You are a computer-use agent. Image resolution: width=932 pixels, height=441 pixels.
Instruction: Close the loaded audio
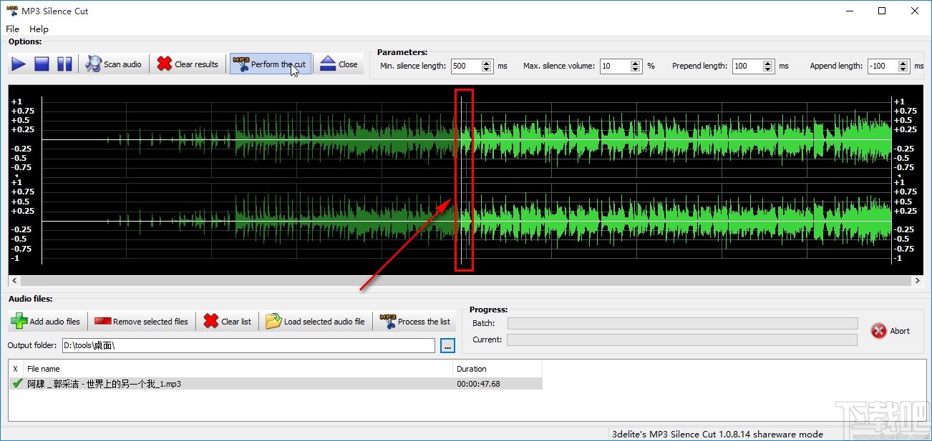(x=339, y=64)
